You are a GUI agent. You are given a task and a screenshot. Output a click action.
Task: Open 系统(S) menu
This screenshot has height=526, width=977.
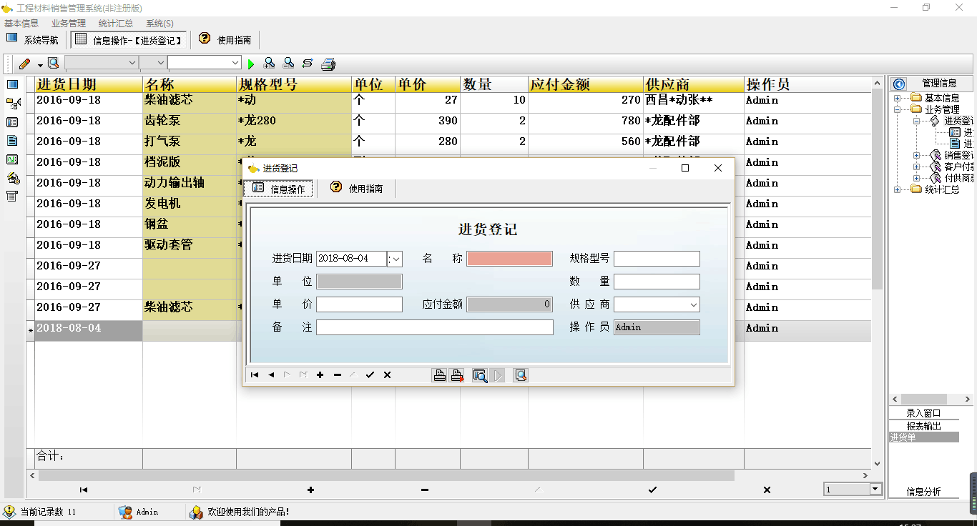click(159, 24)
